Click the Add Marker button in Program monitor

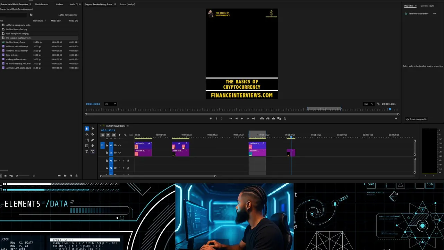tap(211, 118)
